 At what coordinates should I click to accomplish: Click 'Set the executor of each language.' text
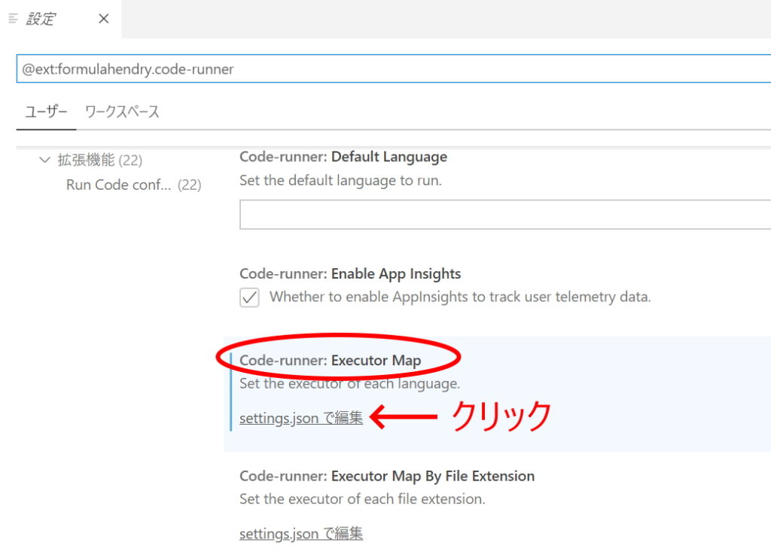coord(349,383)
